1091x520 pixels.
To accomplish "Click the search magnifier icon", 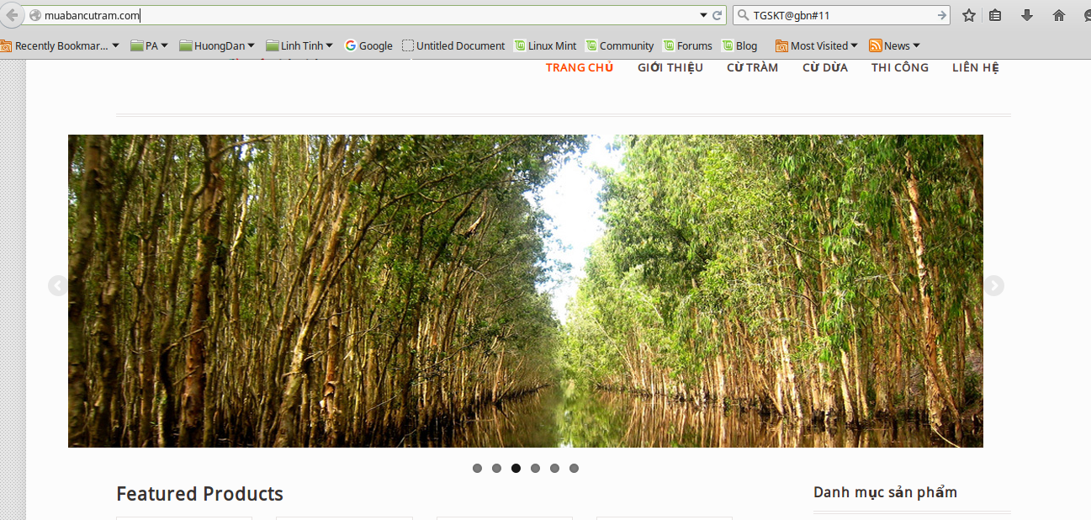I will [742, 15].
